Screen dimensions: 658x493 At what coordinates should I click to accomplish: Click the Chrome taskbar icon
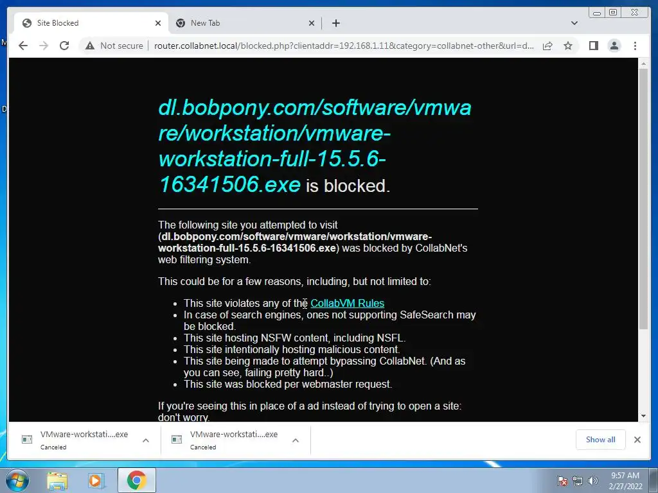click(x=136, y=480)
